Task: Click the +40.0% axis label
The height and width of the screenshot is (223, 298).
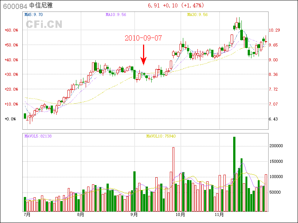Action: pos(12,60)
